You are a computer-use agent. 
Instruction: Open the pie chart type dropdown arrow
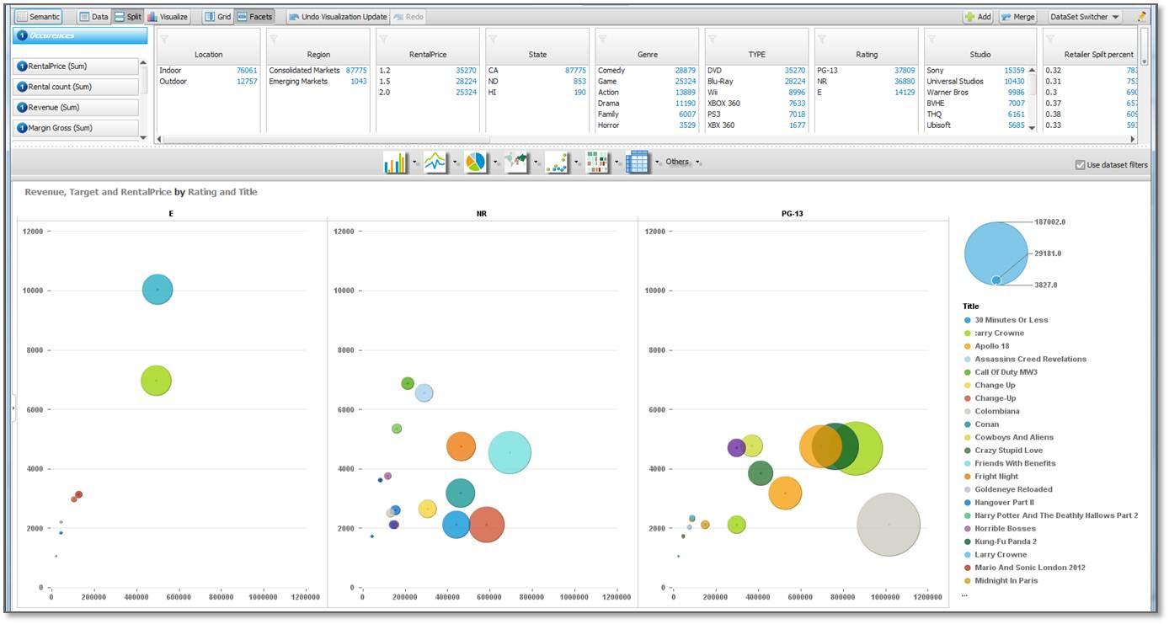[496, 163]
